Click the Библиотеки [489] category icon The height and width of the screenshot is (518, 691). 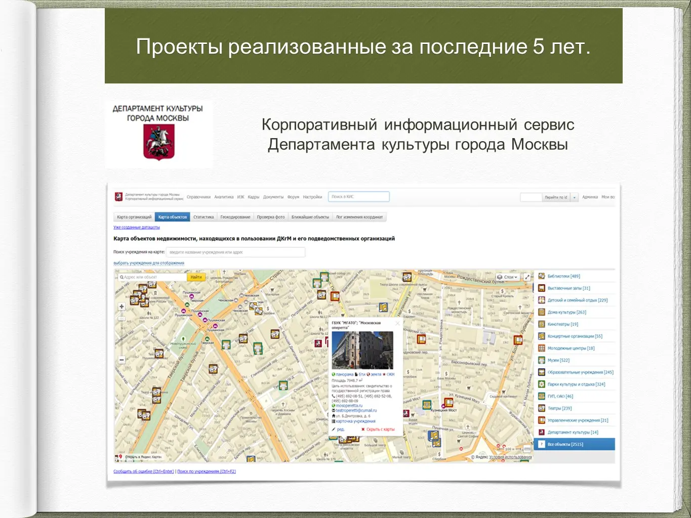click(541, 276)
